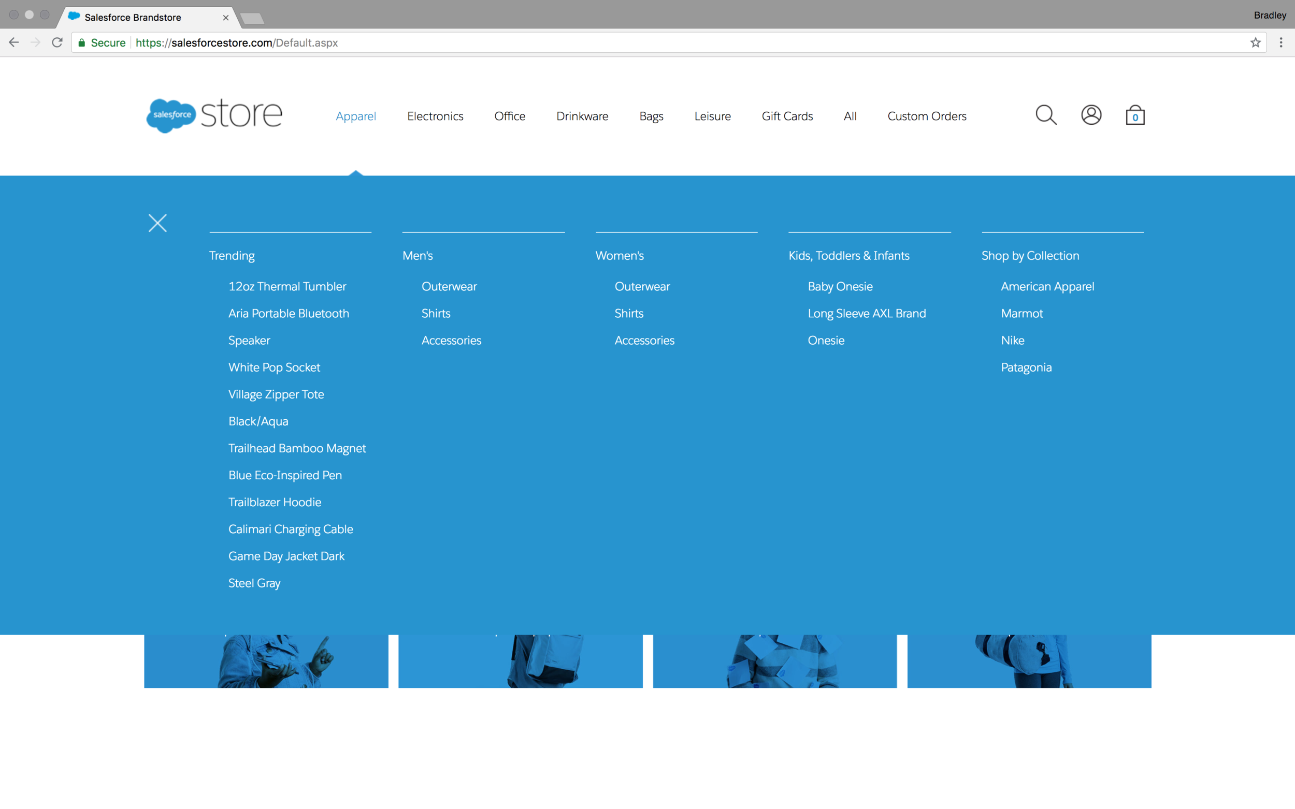The image size is (1295, 809).
Task: Select Blue Eco-Inspired Pen
Action: tap(285, 475)
